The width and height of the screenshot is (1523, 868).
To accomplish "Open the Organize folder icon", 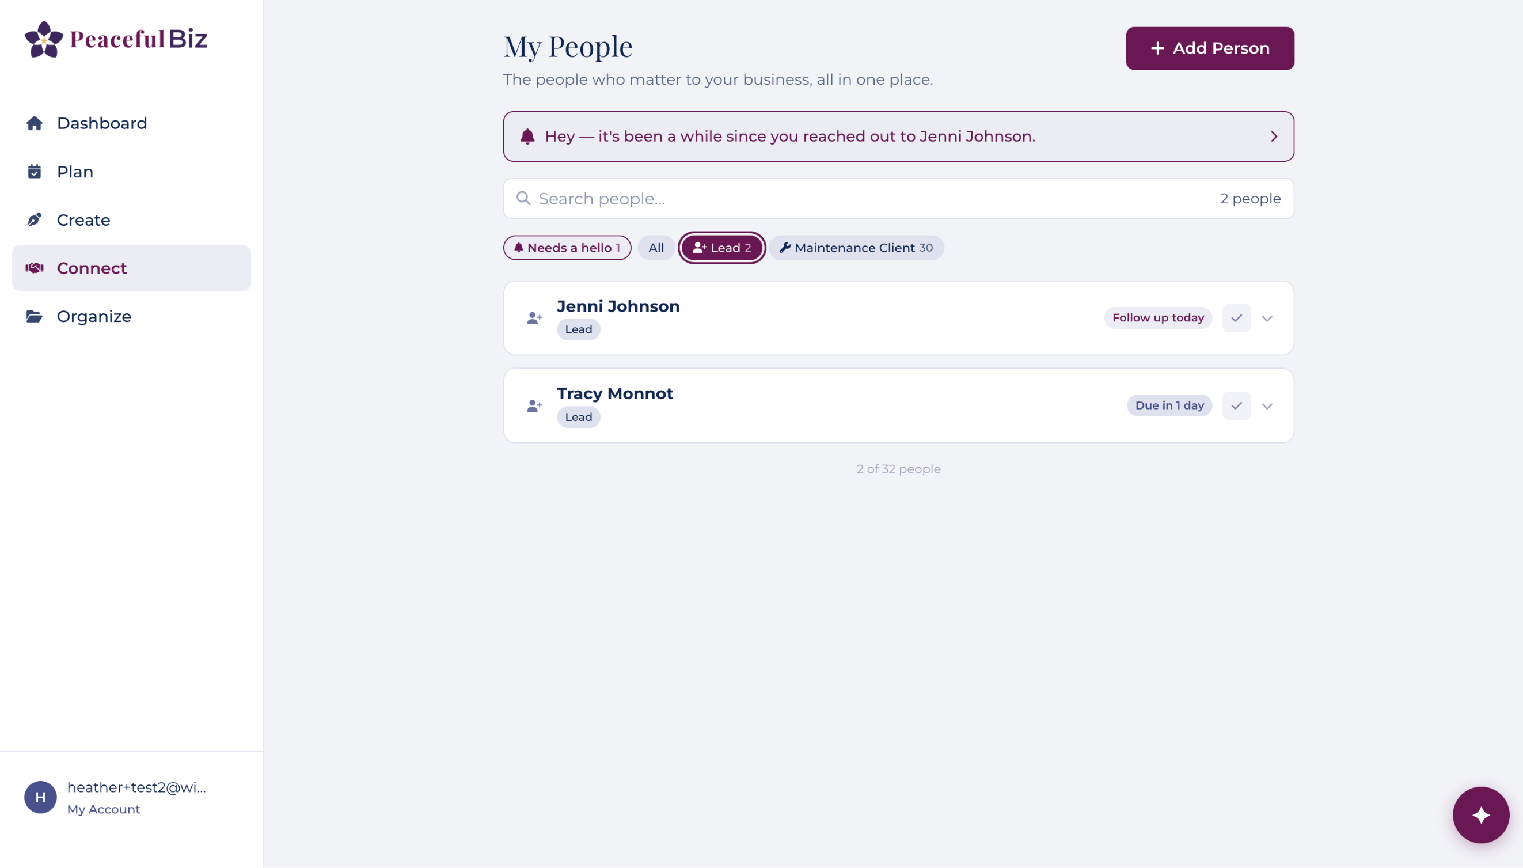I will [x=34, y=316].
